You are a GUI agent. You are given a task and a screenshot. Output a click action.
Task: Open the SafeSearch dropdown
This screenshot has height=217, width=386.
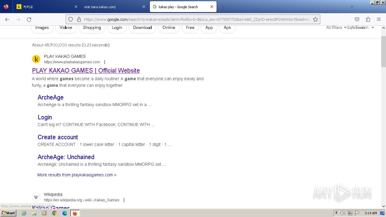coord(361,27)
